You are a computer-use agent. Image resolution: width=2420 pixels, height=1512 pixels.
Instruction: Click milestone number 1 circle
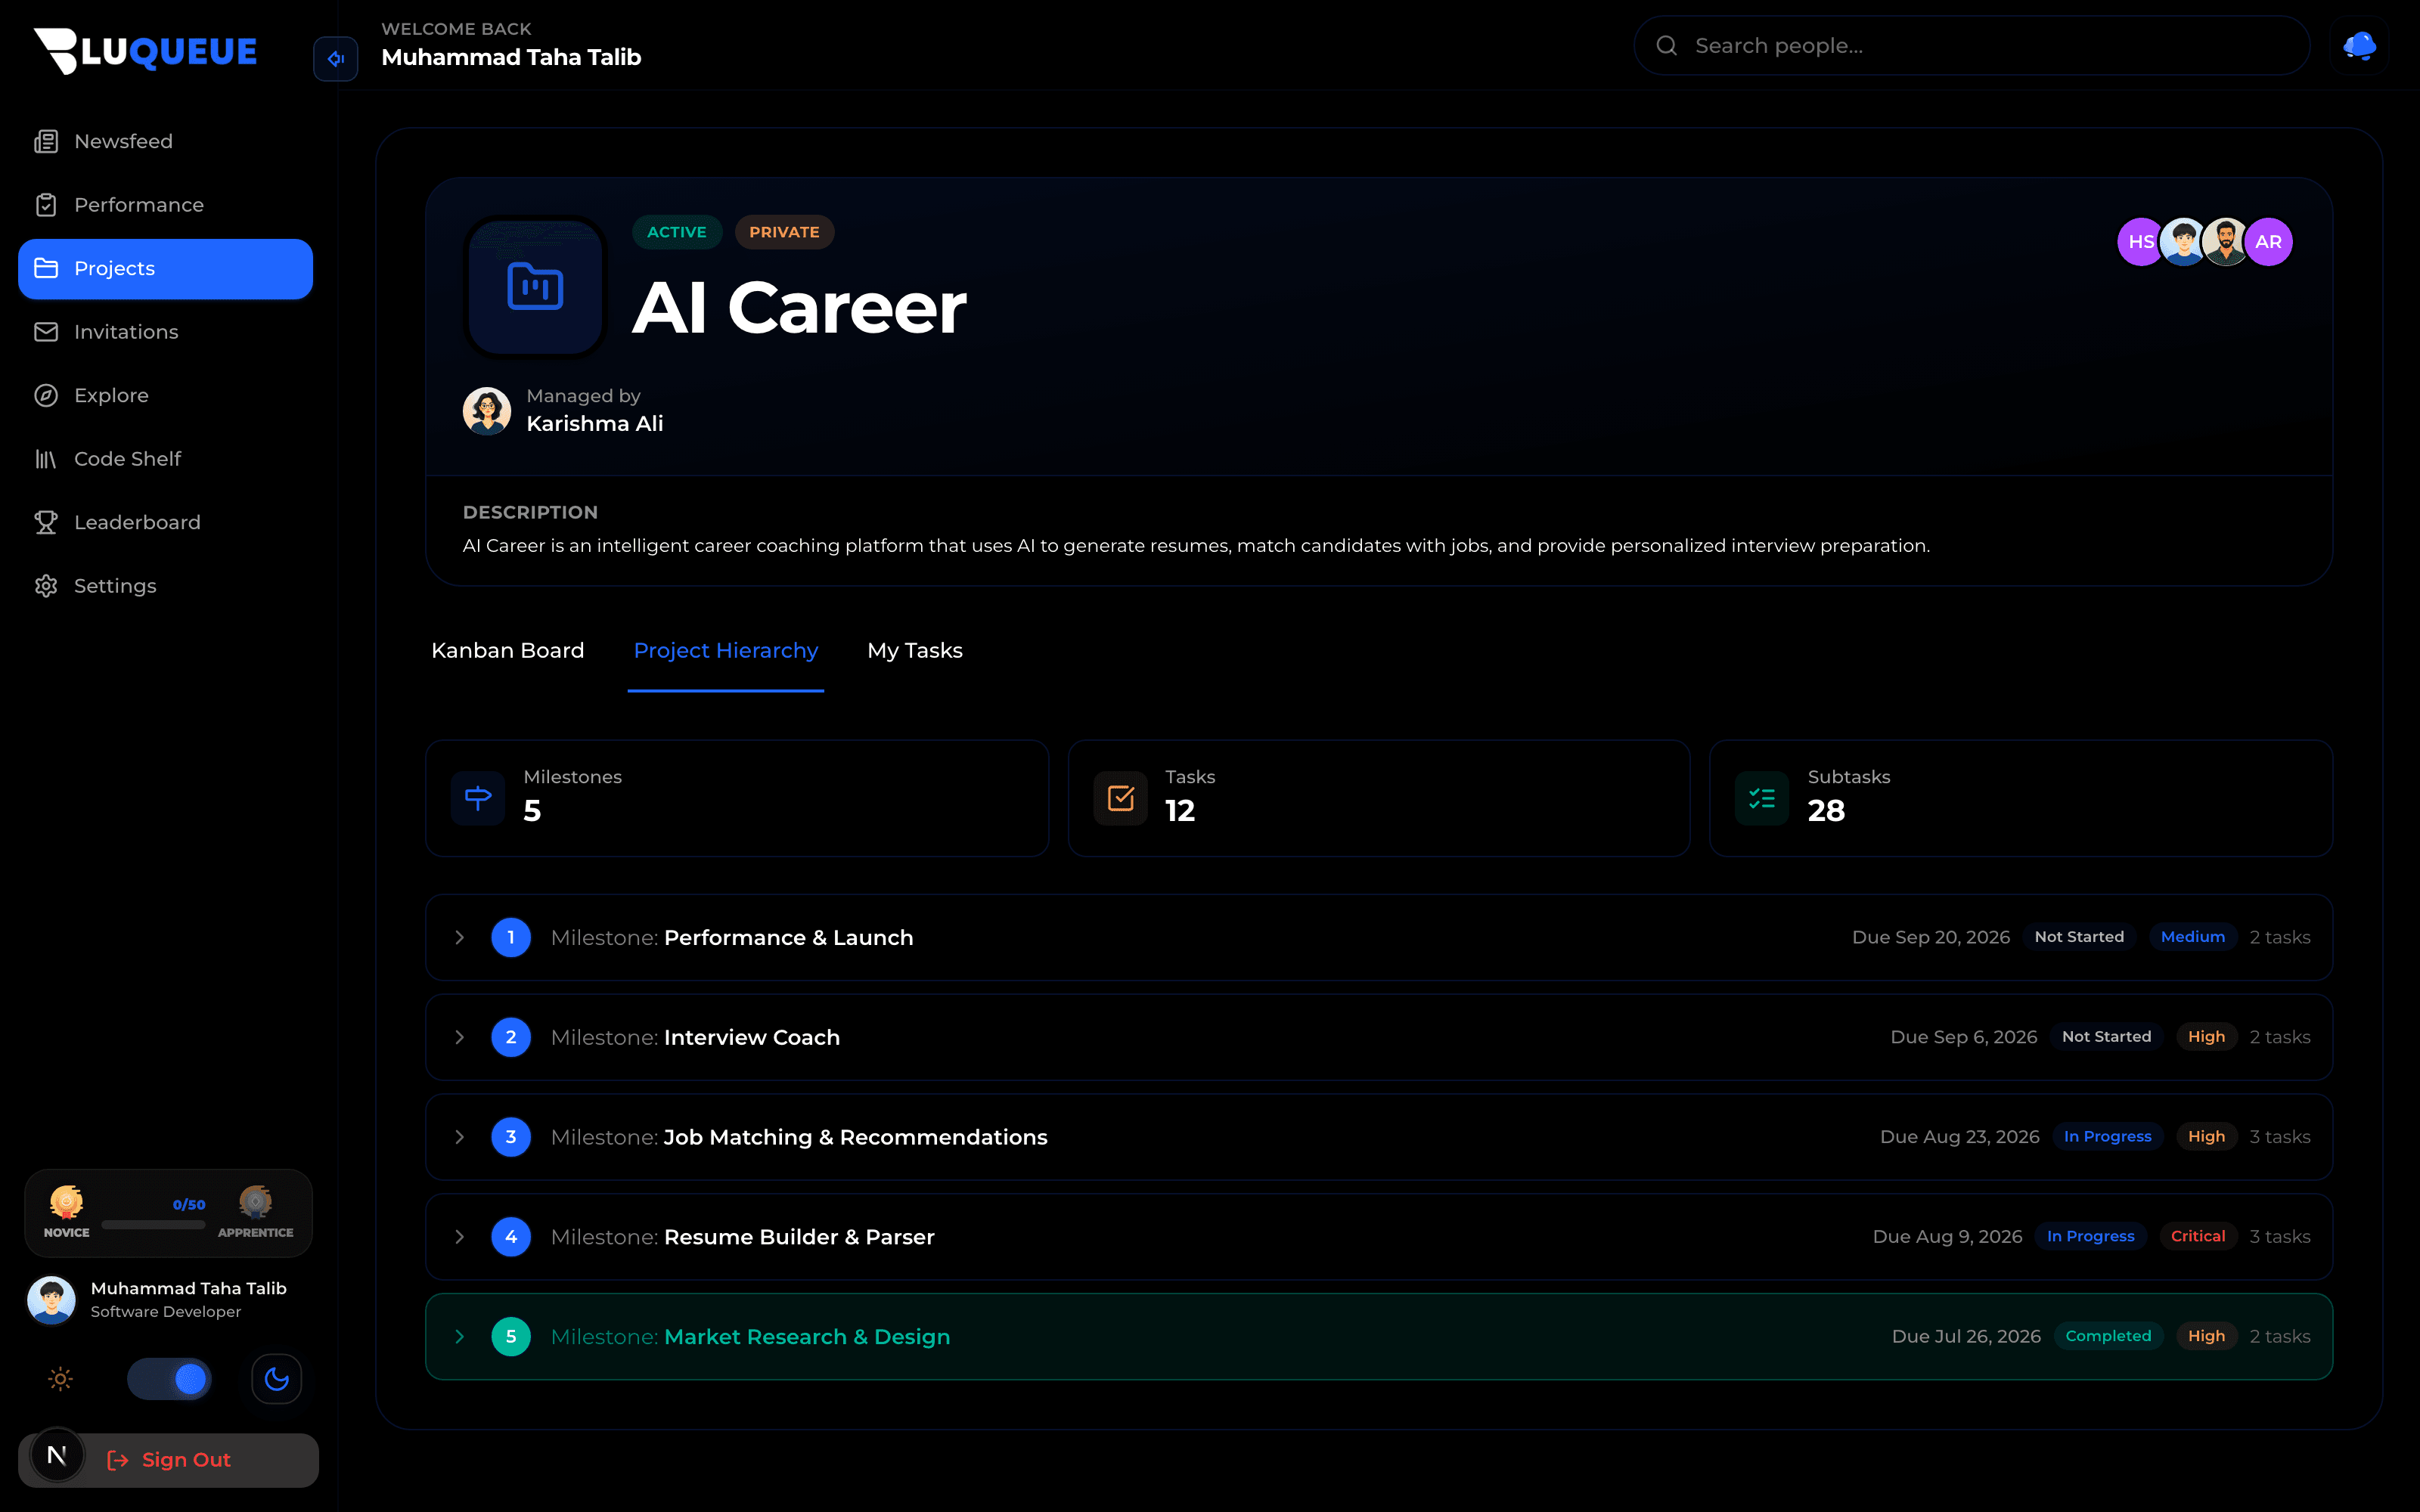(511, 938)
